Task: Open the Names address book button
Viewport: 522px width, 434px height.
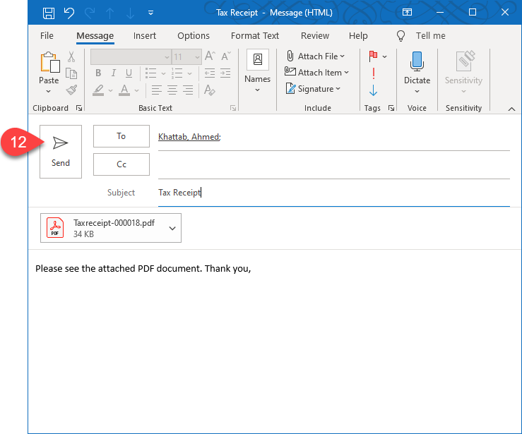Action: tap(257, 71)
